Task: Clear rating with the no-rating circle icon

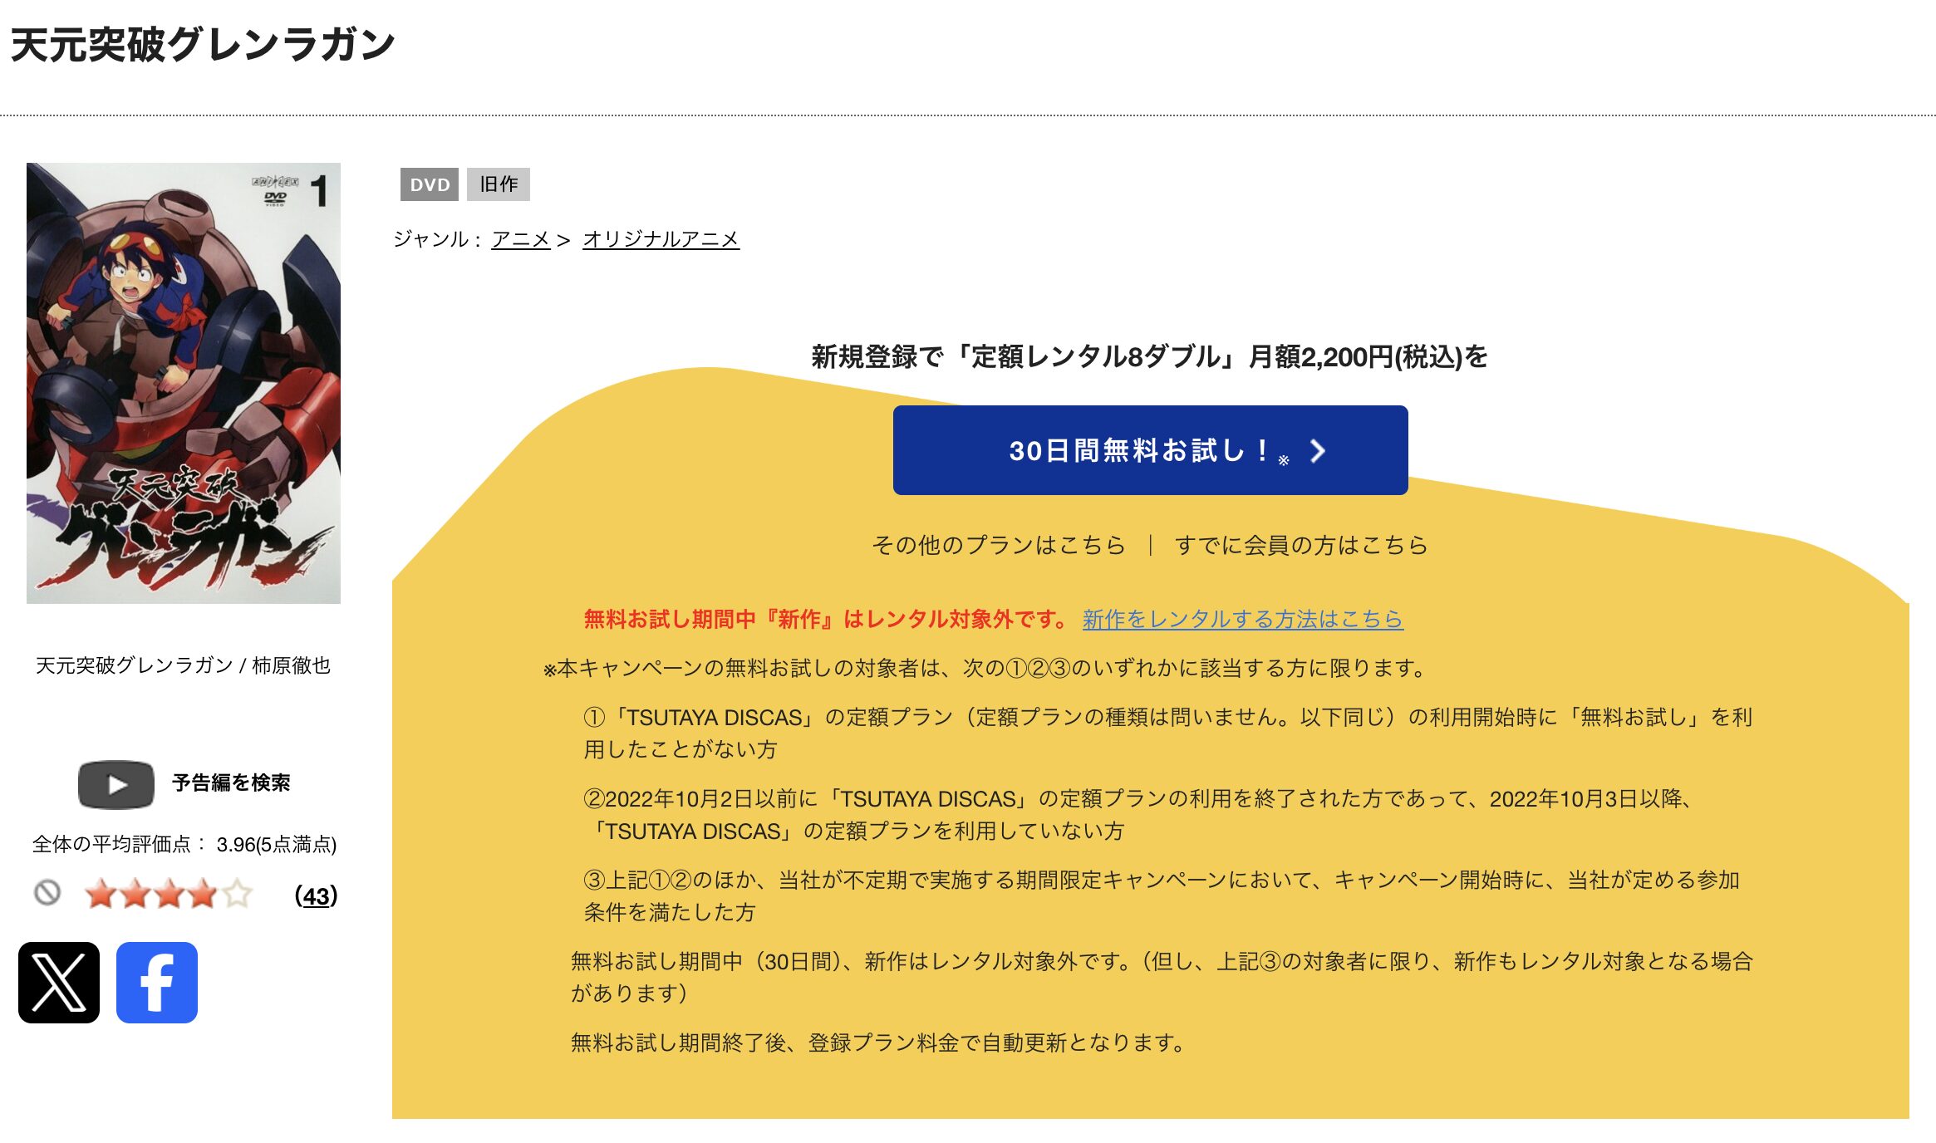Action: point(47,893)
